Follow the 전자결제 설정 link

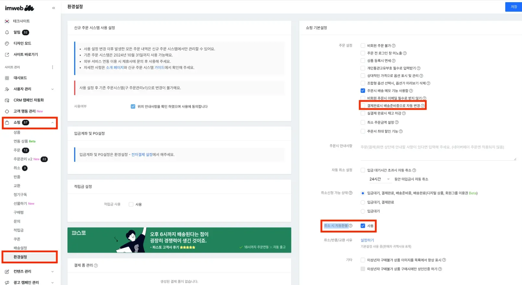pos(142,155)
